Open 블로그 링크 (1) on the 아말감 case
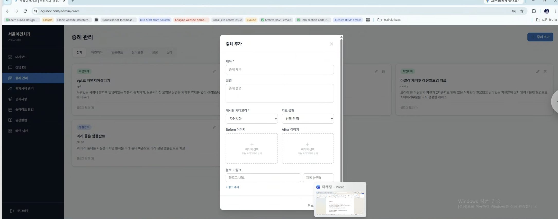The image size is (558, 219). [409, 107]
